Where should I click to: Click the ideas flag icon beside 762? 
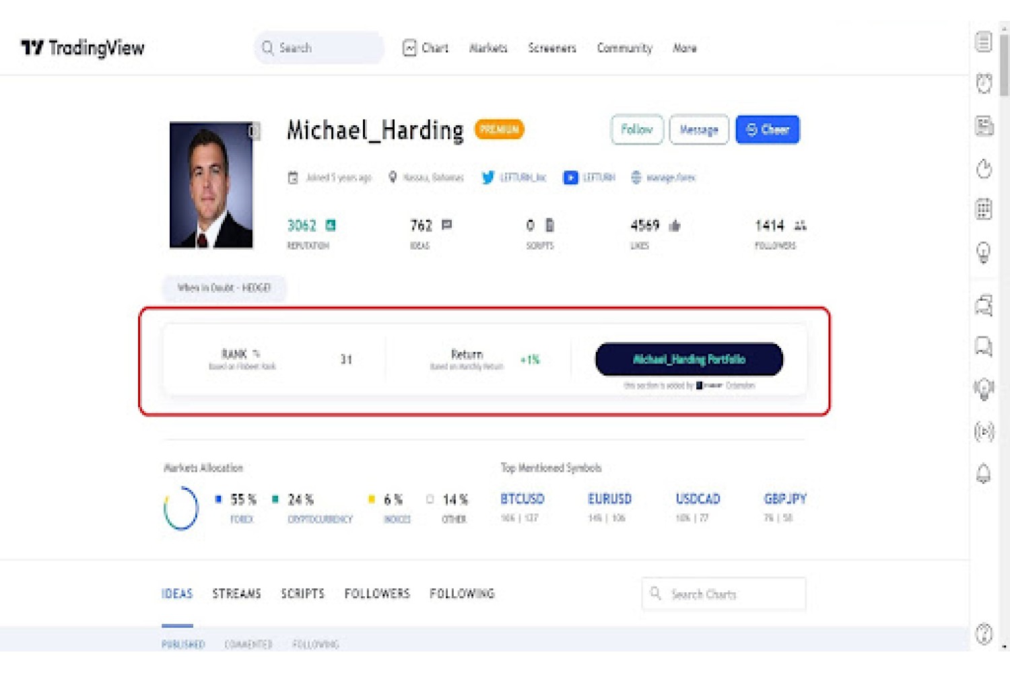tap(446, 225)
